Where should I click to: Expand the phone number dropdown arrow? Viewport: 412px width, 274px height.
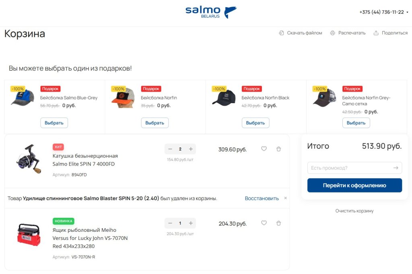pos(407,12)
